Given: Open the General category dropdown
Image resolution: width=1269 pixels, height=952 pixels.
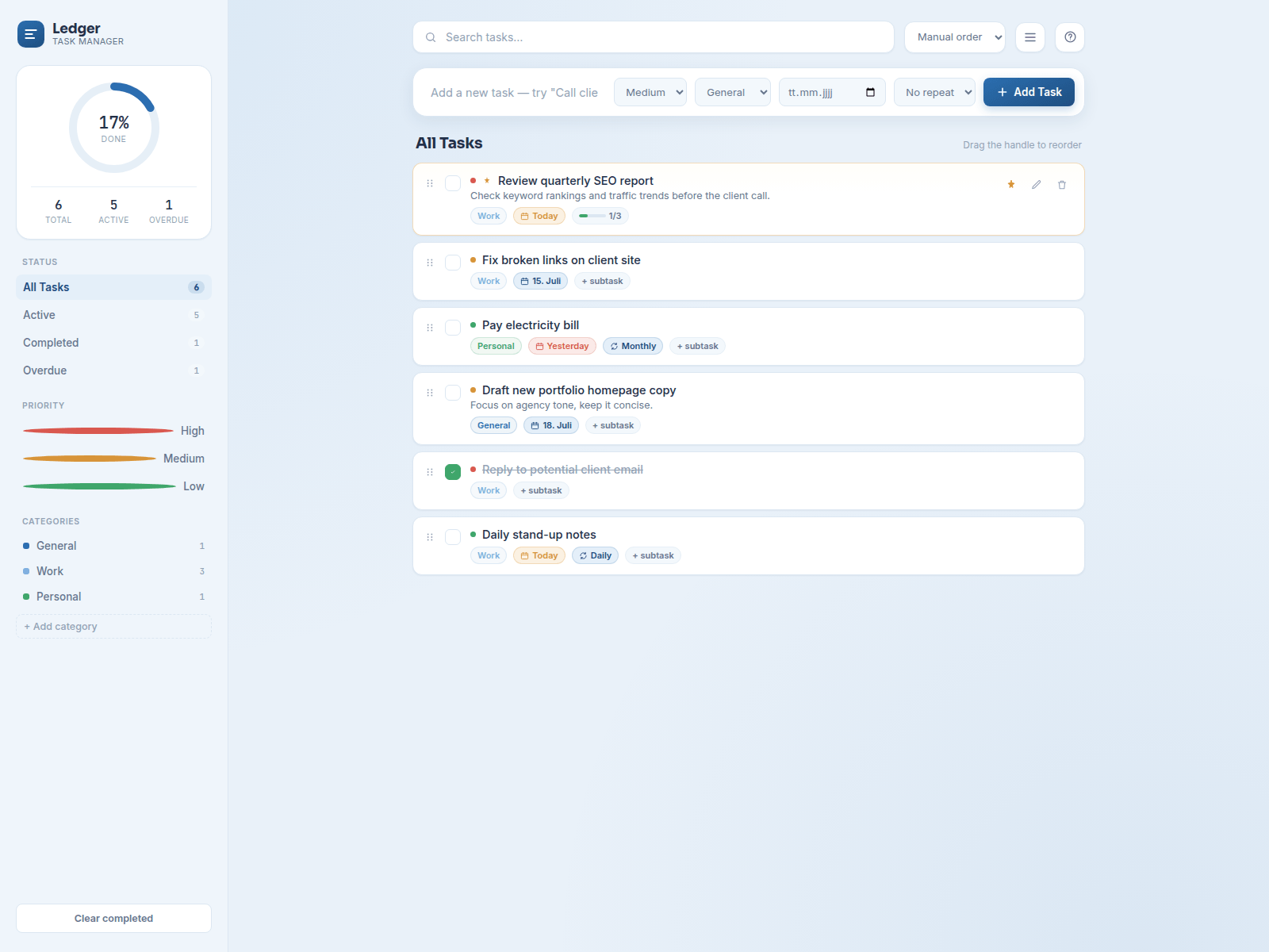Looking at the screenshot, I should pyautogui.click(x=733, y=92).
